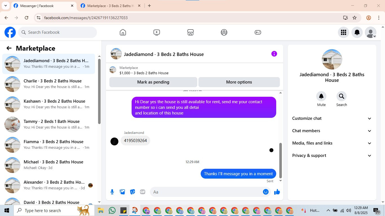Go to the Marketplace storefront icon
385x216 pixels.
(191, 32)
